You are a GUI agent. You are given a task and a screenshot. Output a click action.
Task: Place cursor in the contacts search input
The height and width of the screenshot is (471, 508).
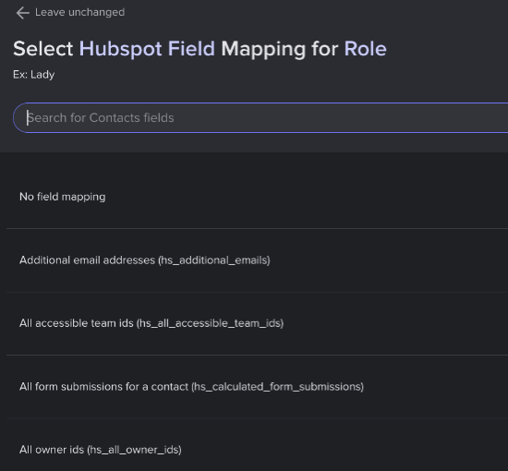(260, 118)
